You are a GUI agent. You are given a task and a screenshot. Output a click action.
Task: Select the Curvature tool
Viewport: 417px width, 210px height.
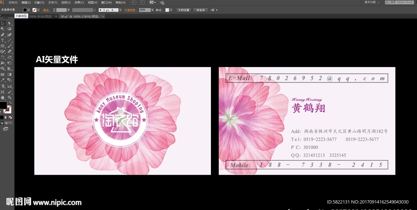coord(9,35)
